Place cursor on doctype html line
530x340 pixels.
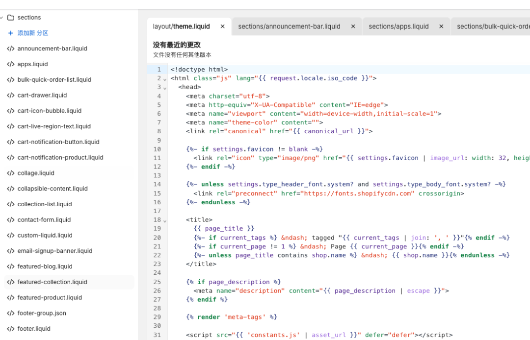coord(199,70)
